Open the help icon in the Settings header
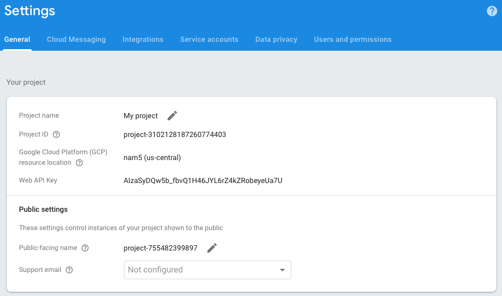This screenshot has height=296, width=502. (492, 11)
